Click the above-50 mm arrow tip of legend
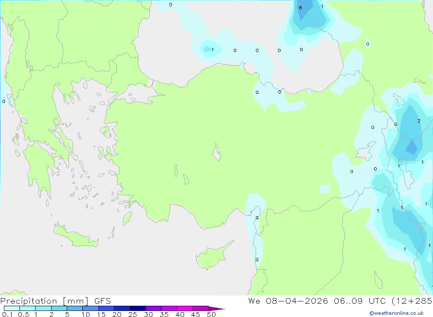The image size is (433, 317). [216, 308]
